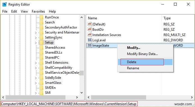Image resolution: width=195 pixels, height=107 pixels.
Task: Select the Shell Extensions folder icon
Action: click(x=41, y=63)
